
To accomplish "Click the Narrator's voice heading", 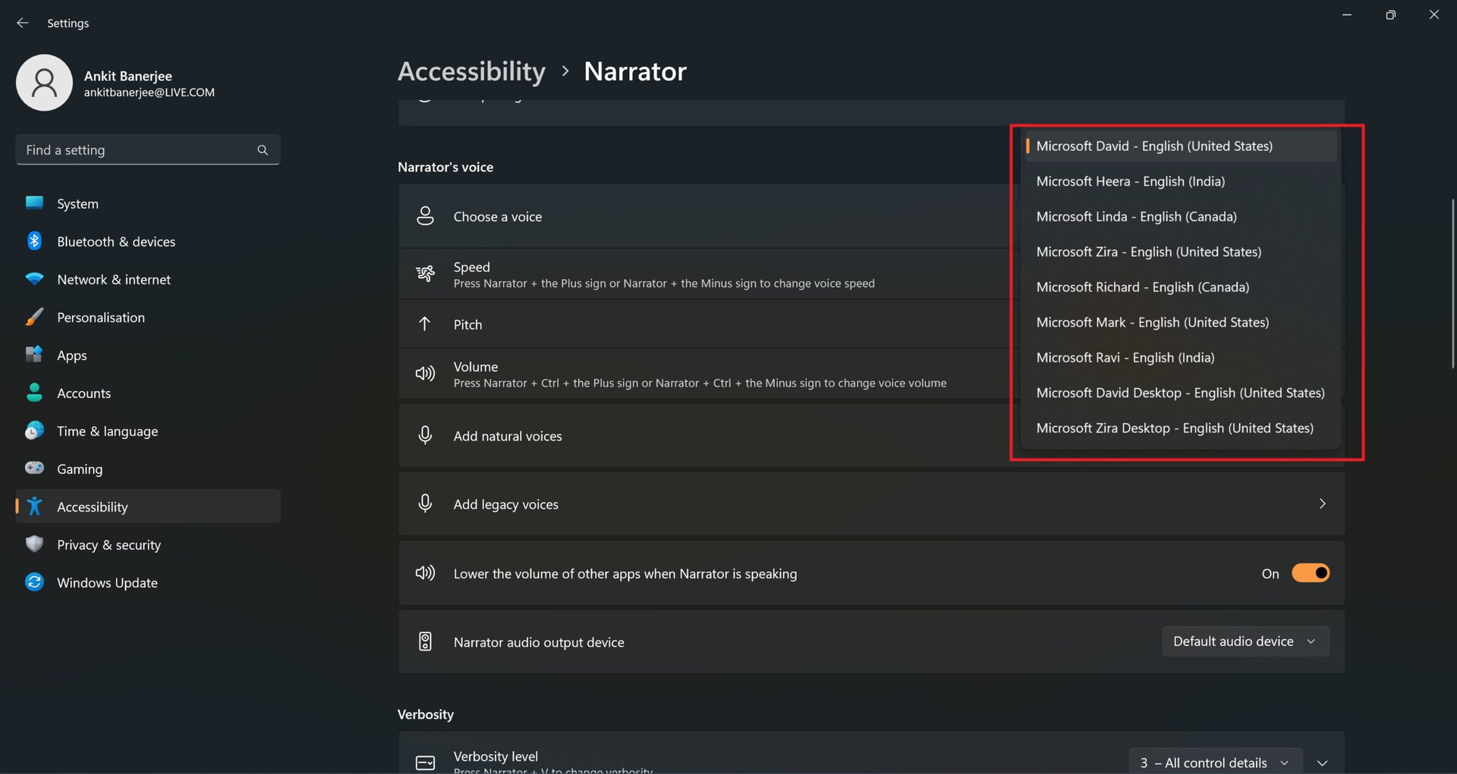I will pyautogui.click(x=445, y=167).
